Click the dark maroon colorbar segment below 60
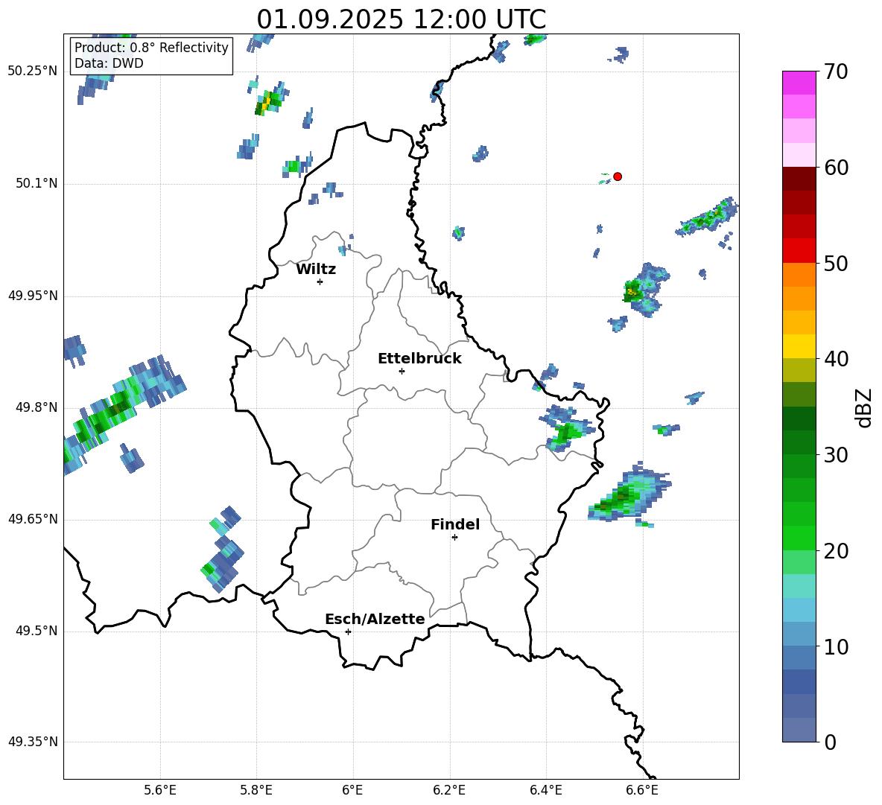 pyautogui.click(x=799, y=178)
